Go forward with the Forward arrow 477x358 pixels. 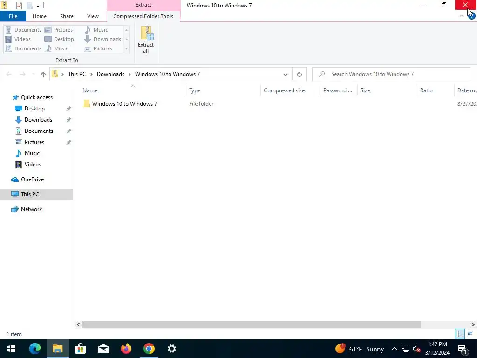22,74
